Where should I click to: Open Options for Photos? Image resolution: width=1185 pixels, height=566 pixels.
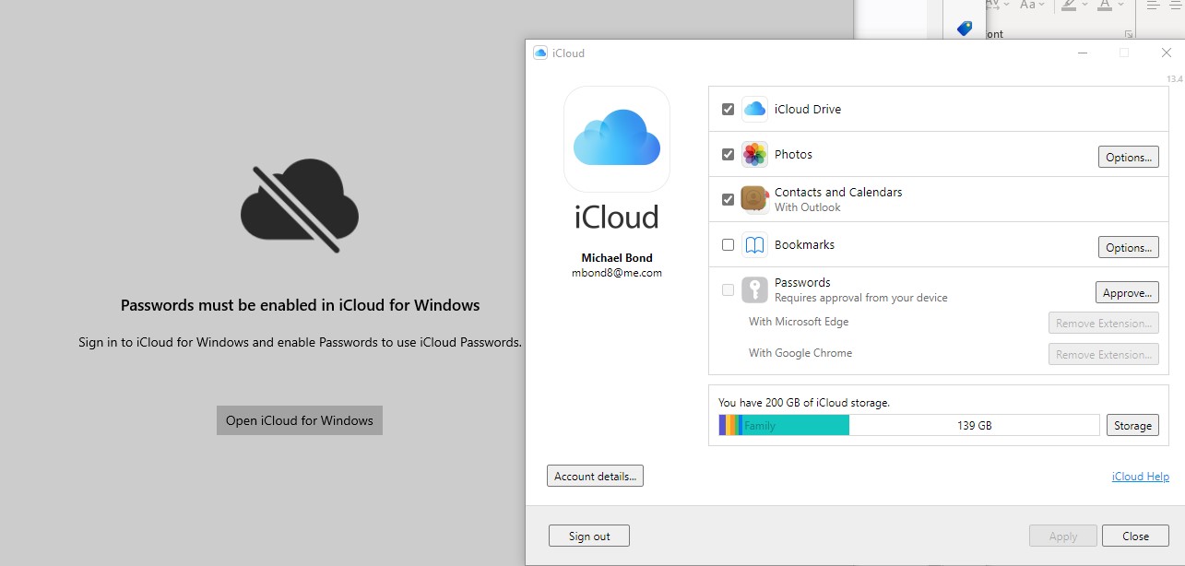tap(1128, 157)
